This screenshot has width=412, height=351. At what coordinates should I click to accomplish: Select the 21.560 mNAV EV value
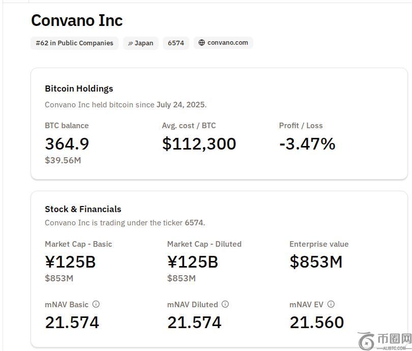pos(317,323)
